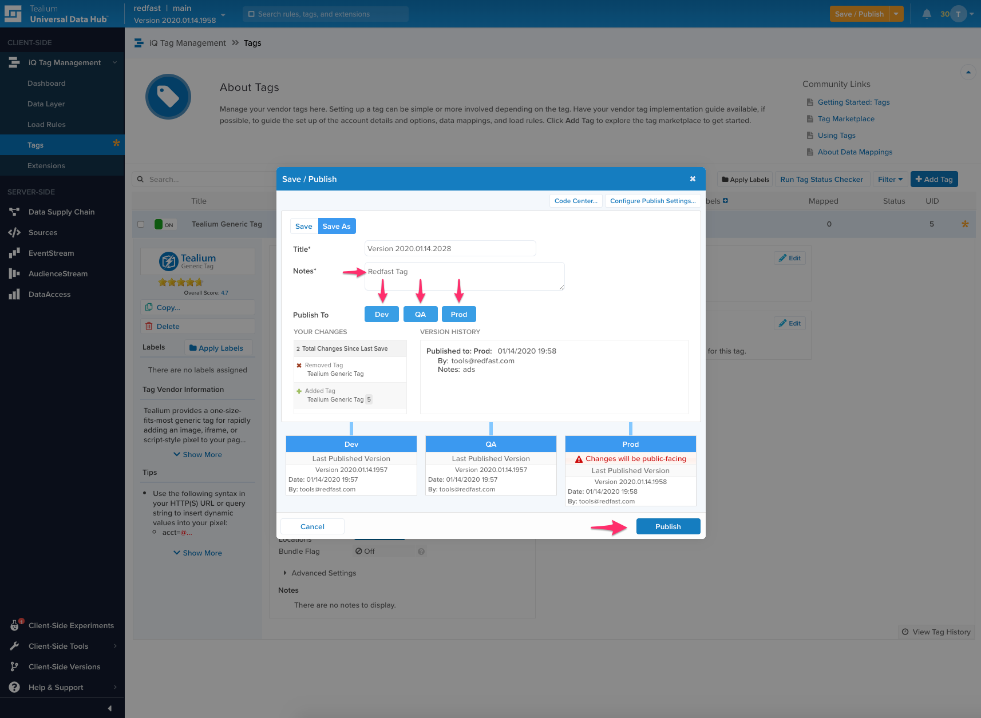This screenshot has width=981, height=718.
Task: Toggle the Bundle Flag Off switch
Action: [x=383, y=552]
